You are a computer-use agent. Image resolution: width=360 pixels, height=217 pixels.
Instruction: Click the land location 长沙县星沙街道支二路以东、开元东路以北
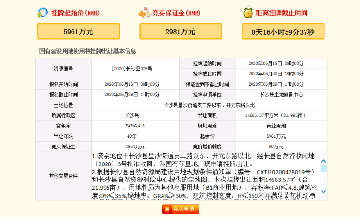coord(209,105)
